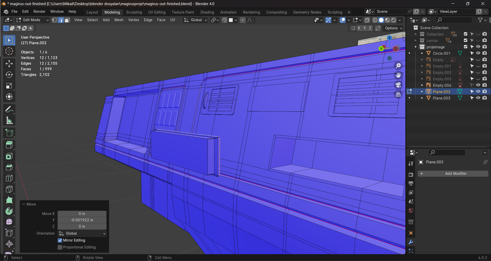Select the Annotate pencil tool
Image resolution: width=491 pixels, height=261 pixels.
[9, 109]
